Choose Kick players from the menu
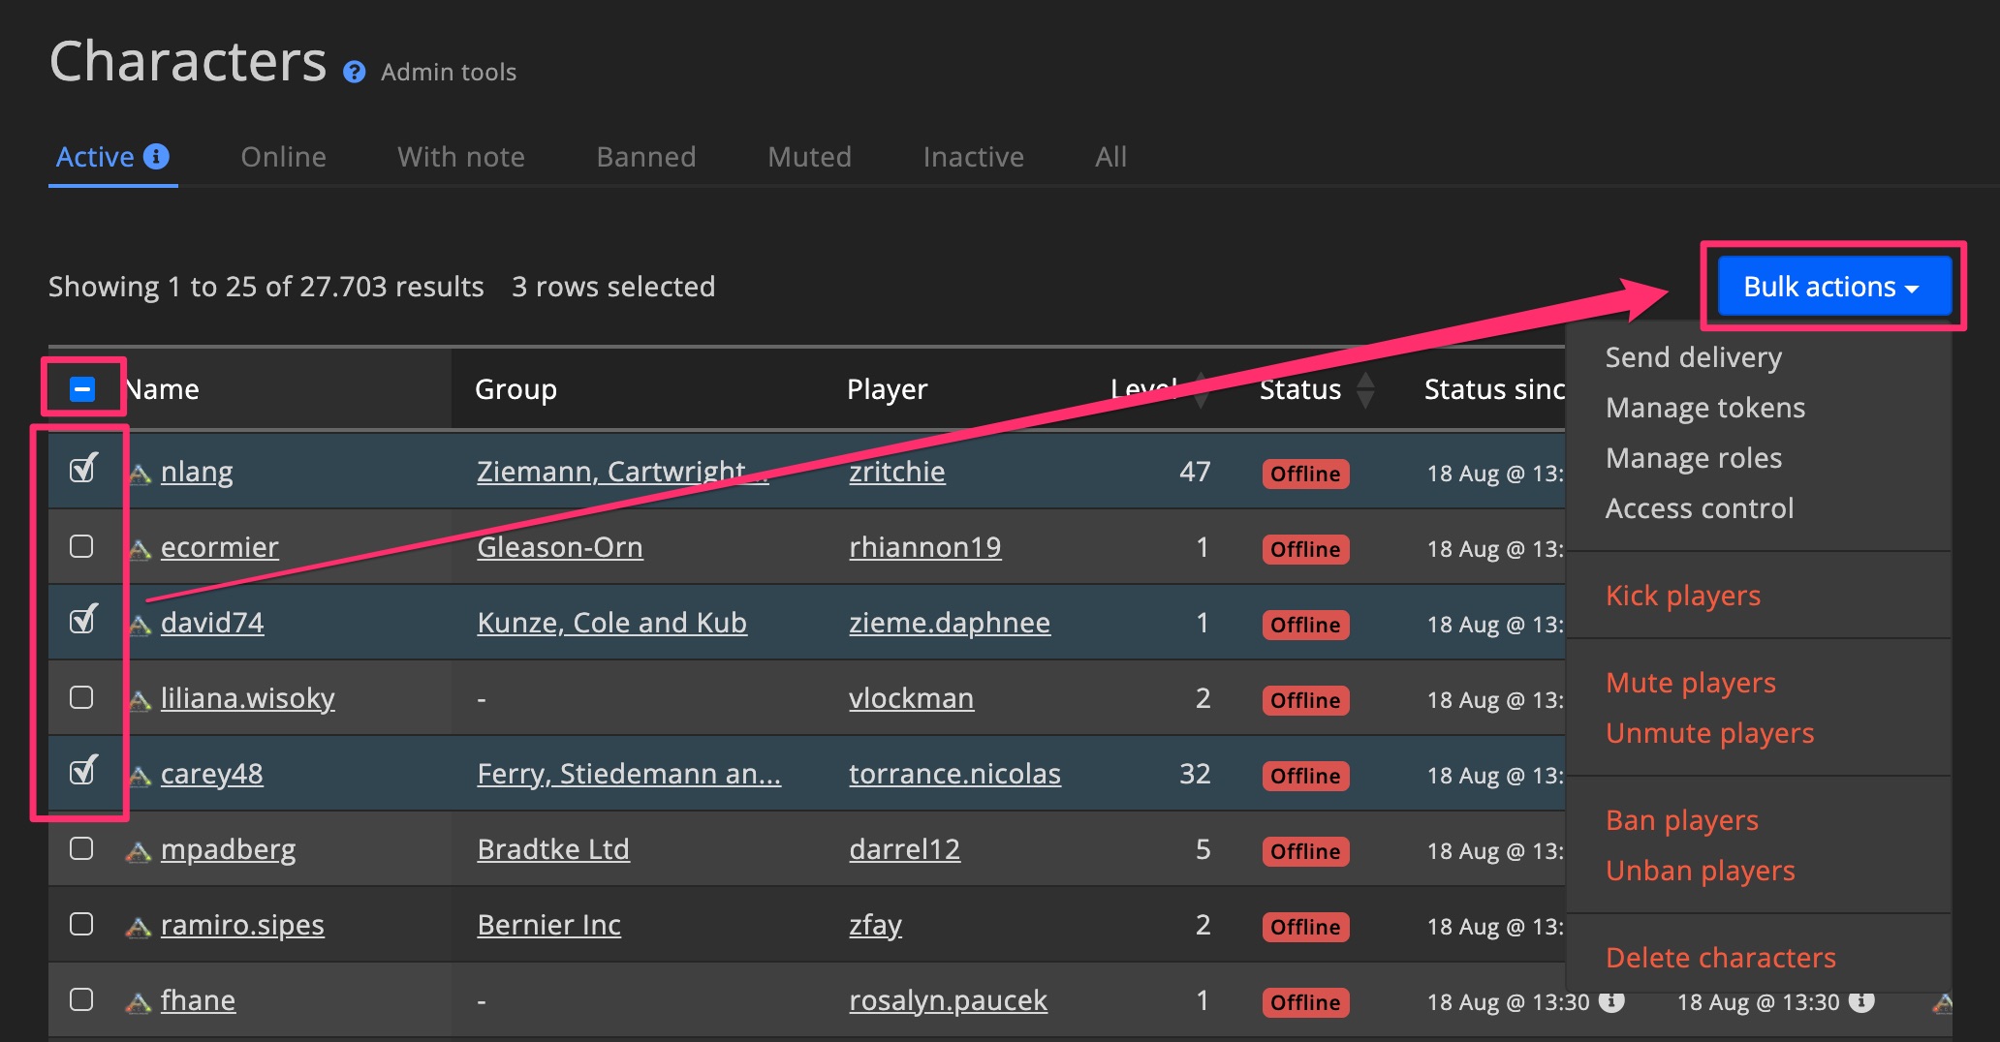The height and width of the screenshot is (1042, 2000). 1683,596
